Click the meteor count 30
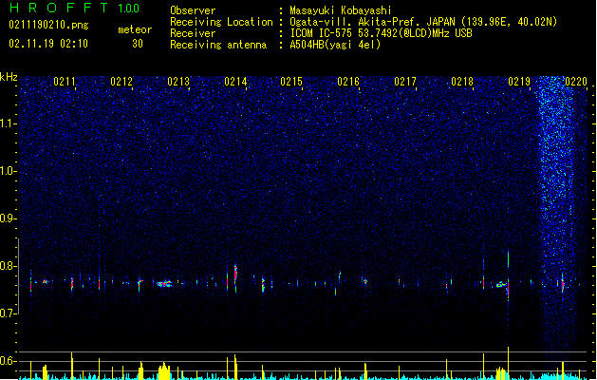Screen dimensions: 597x380 click(138, 44)
